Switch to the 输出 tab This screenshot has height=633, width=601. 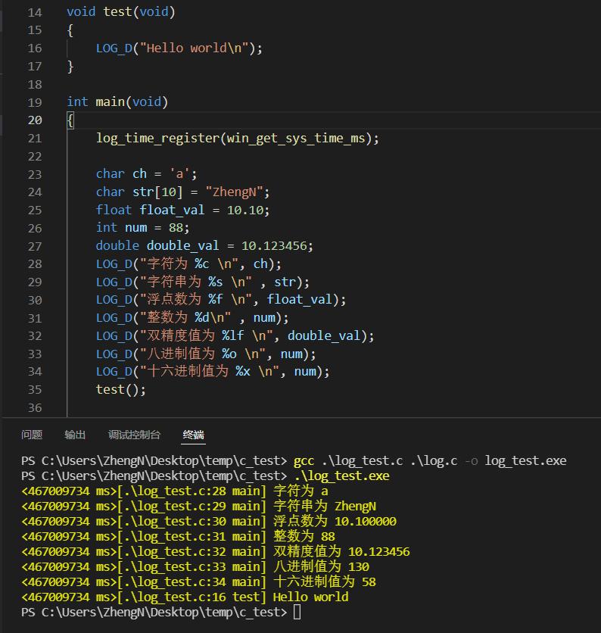tap(75, 435)
